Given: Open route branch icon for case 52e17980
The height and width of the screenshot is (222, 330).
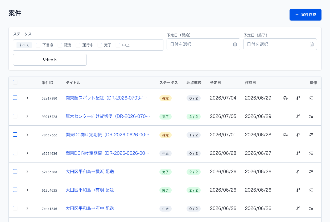Looking at the screenshot, I should click(x=298, y=98).
